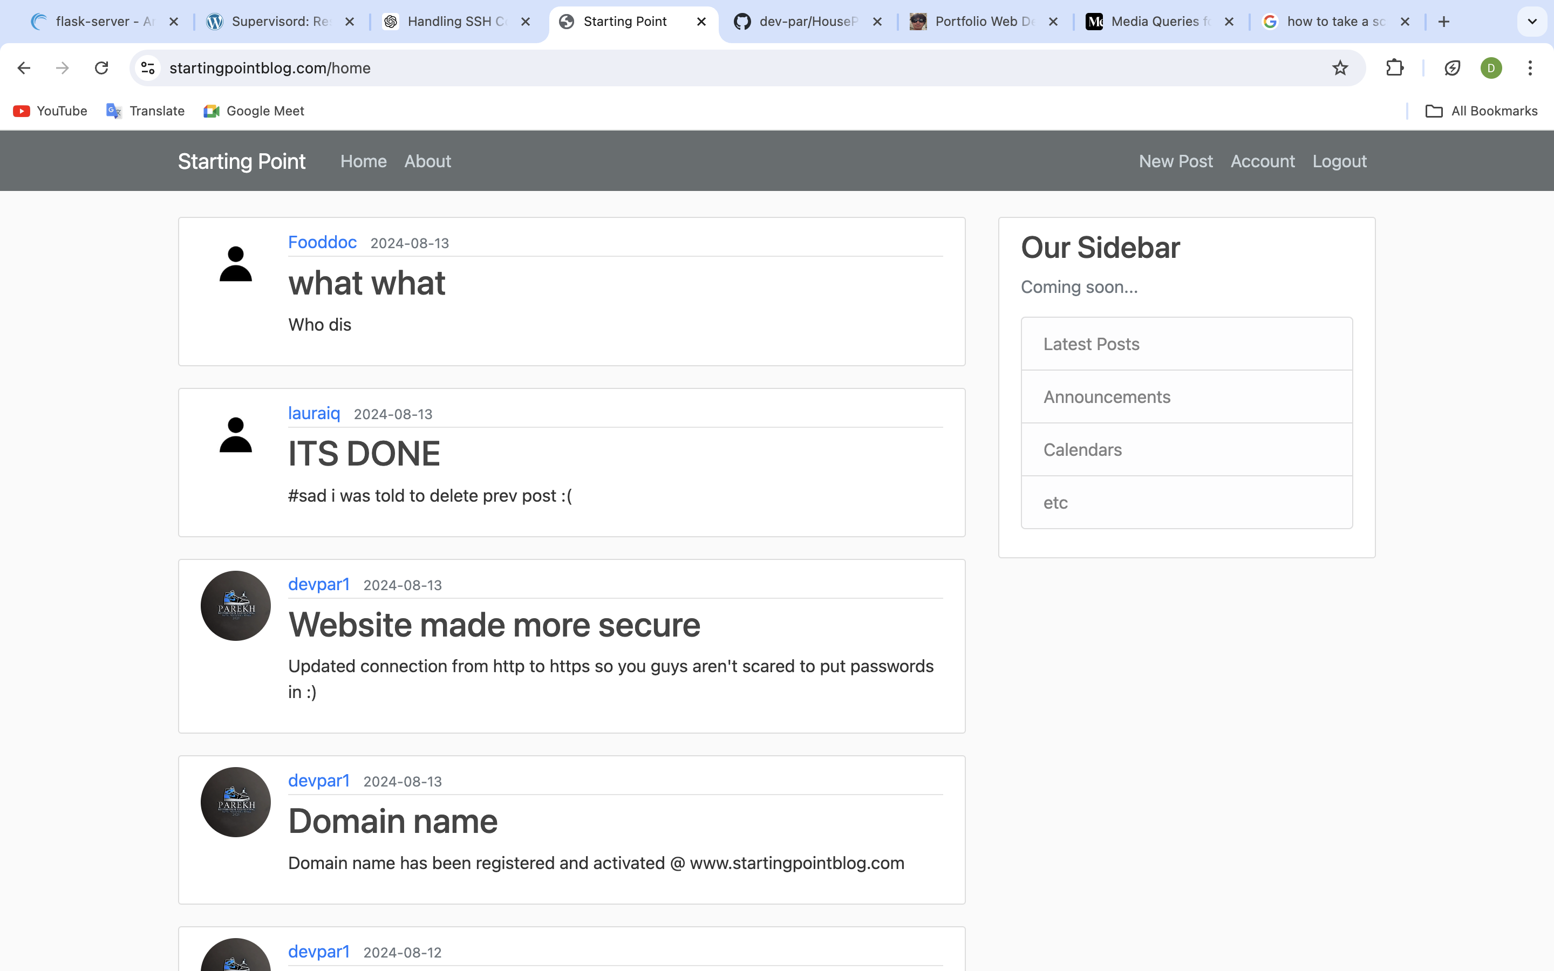Click the YouTube bookmark
This screenshot has width=1554, height=971.
coord(50,111)
